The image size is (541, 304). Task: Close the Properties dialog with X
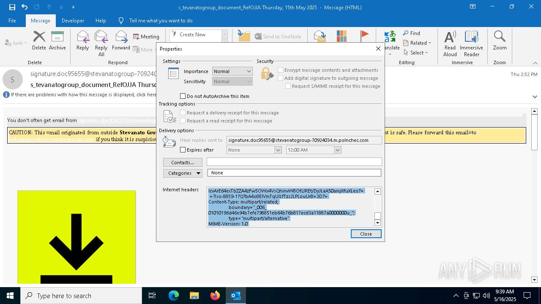point(378,49)
